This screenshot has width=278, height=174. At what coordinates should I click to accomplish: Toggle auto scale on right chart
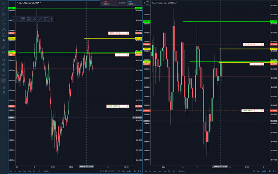coord(264,171)
